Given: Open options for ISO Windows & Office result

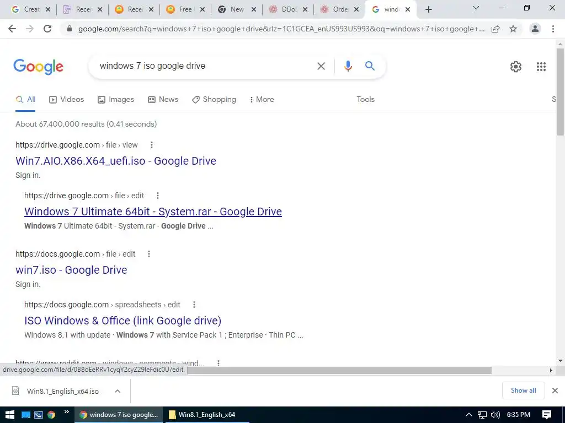Looking at the screenshot, I should (x=194, y=305).
